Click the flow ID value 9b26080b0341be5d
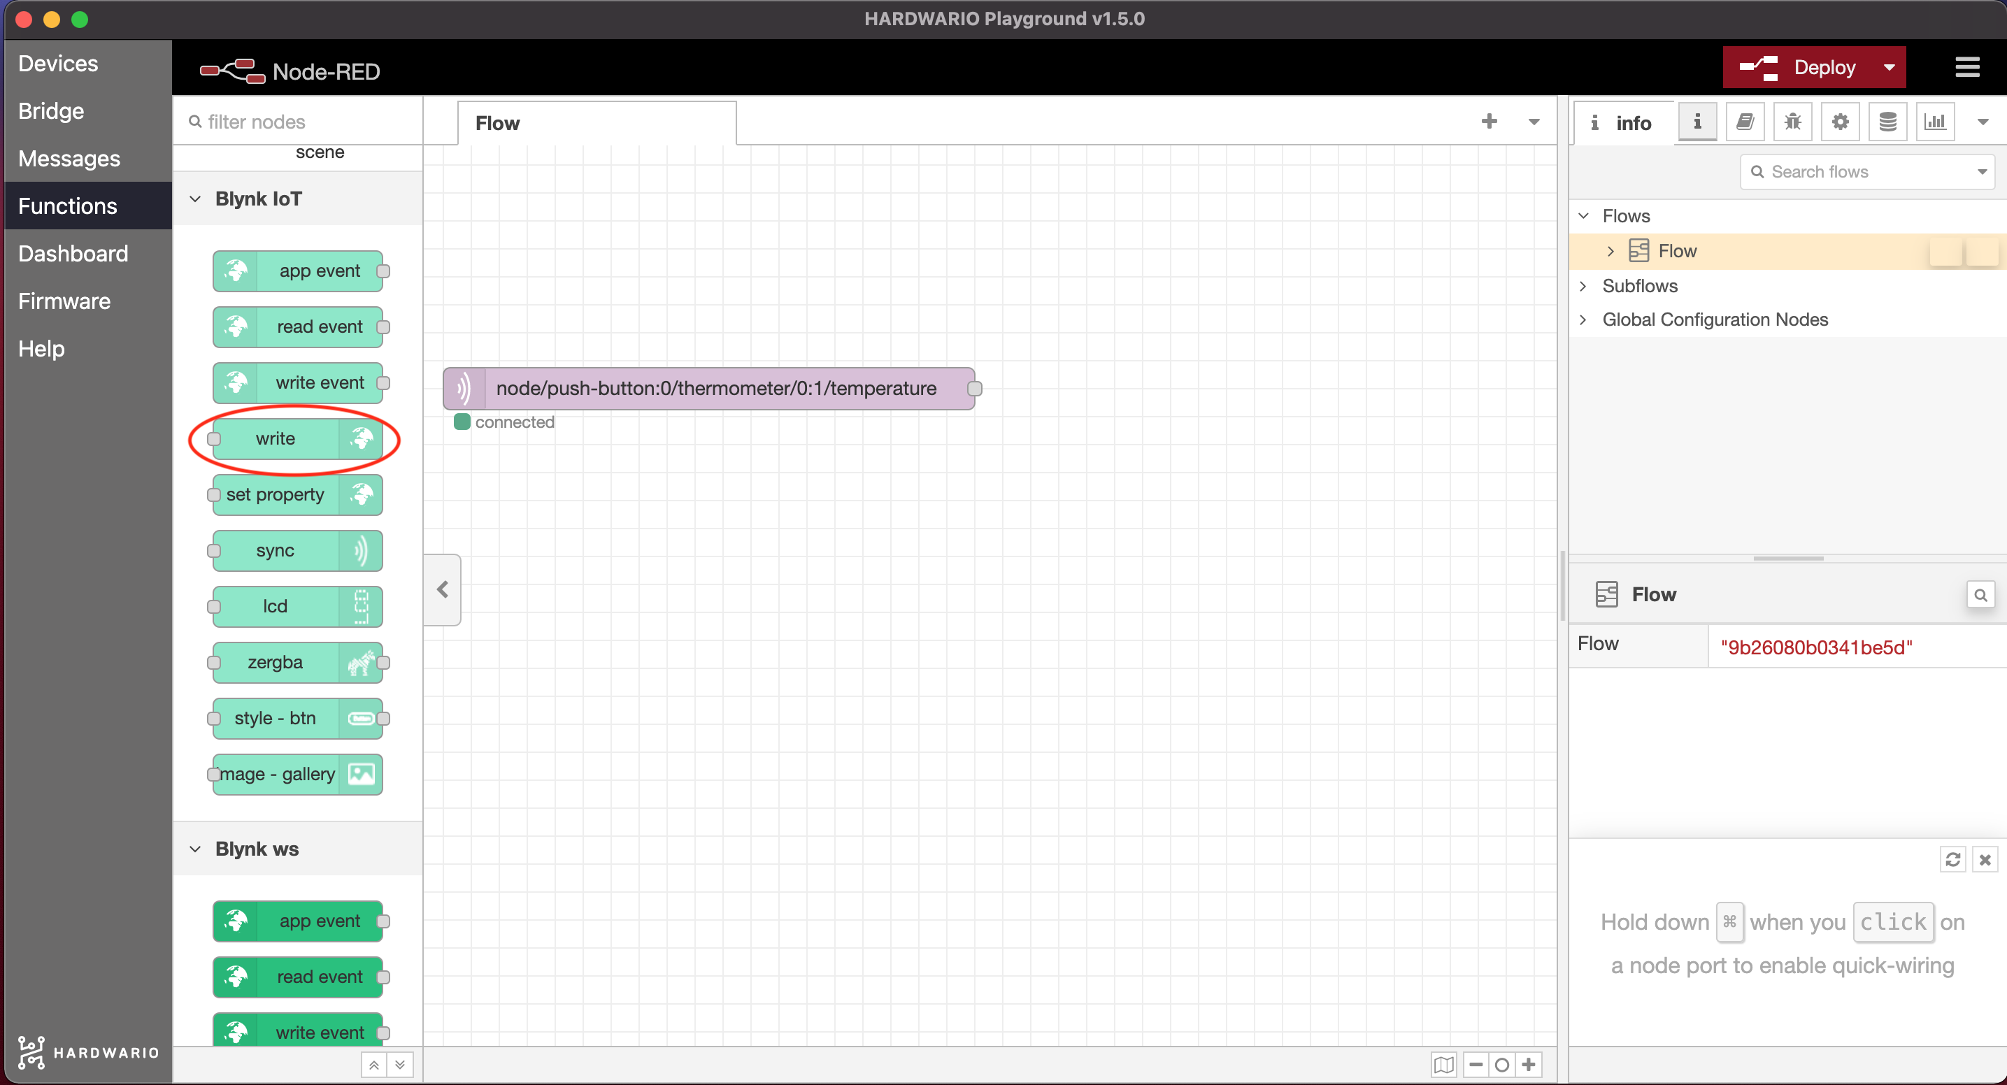Viewport: 2007px width, 1085px height. click(x=1816, y=647)
